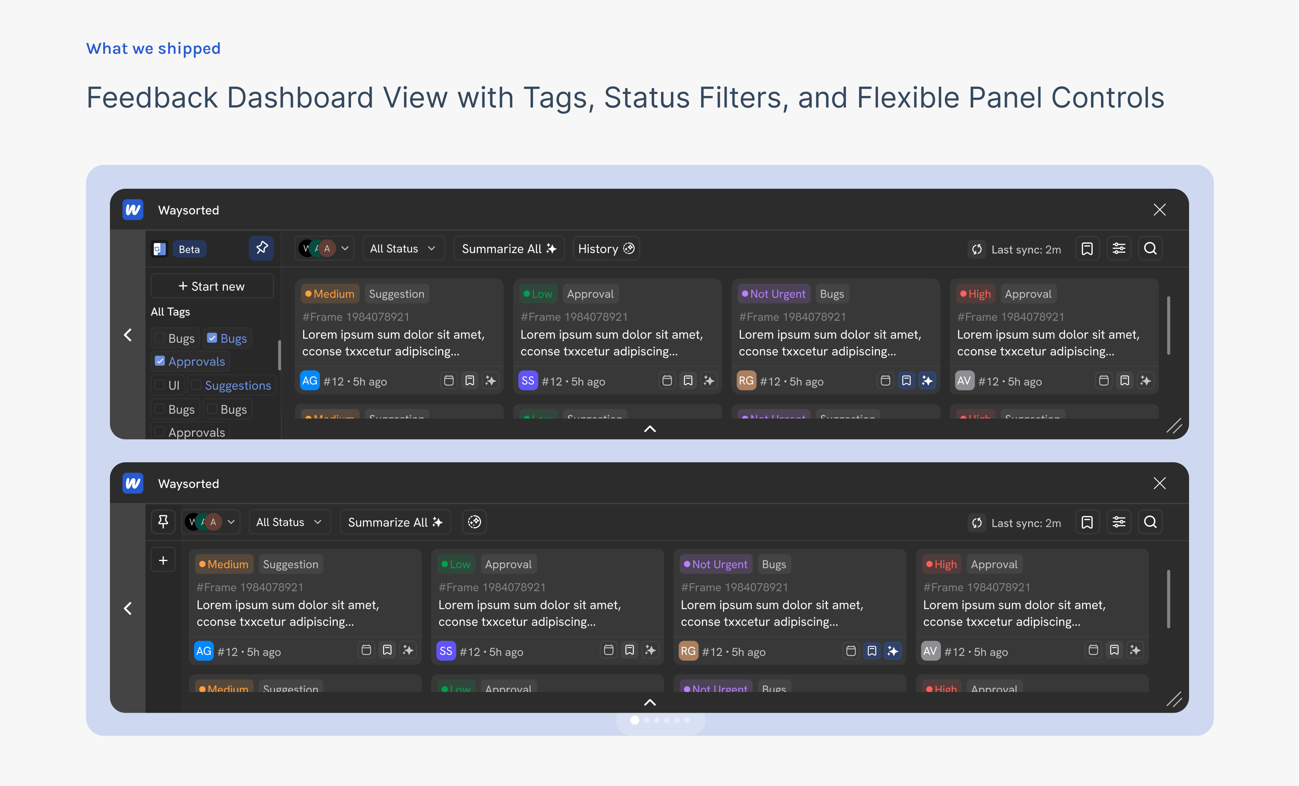Click the Waysorted logo in the upper panel
The image size is (1299, 786).
133,210
